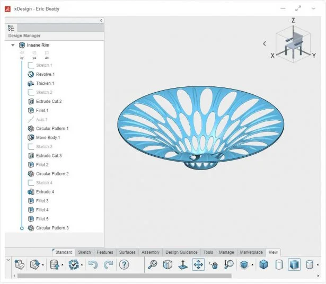Switch to the Sketch tab
Image resolution: width=326 pixels, height=284 pixels.
point(84,252)
